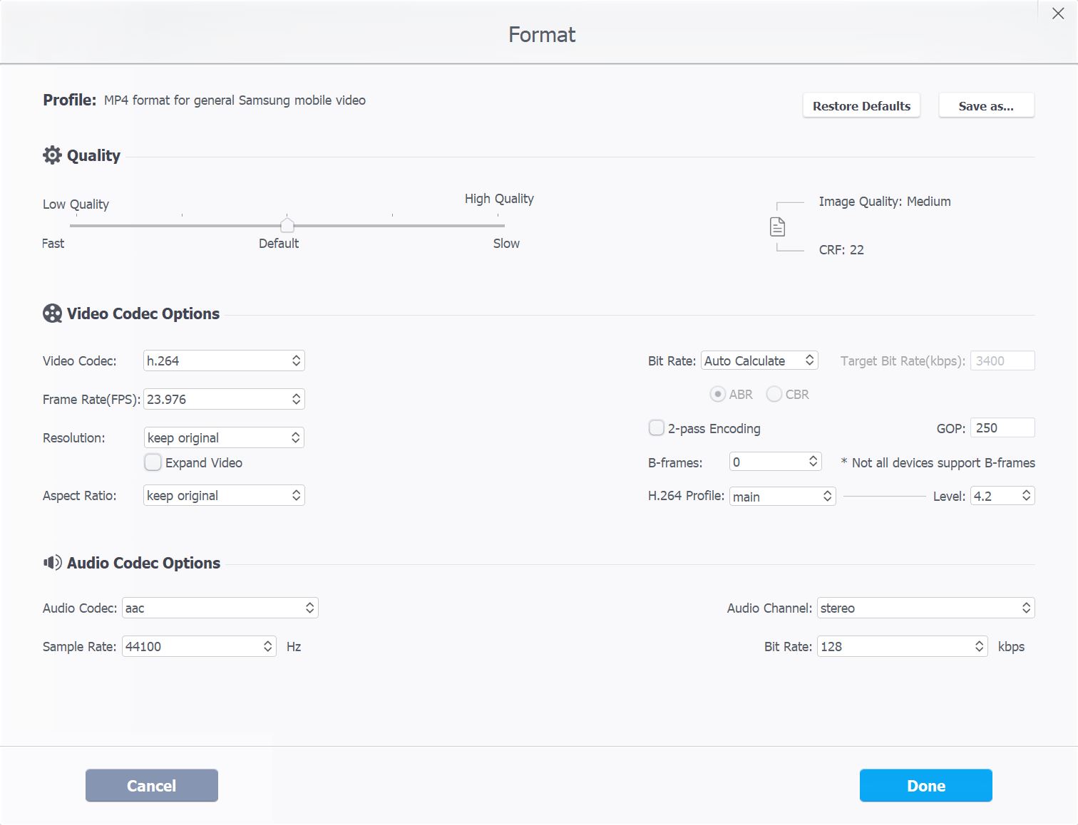Click the Quality gear icon
This screenshot has height=825, width=1078.
pyautogui.click(x=52, y=155)
